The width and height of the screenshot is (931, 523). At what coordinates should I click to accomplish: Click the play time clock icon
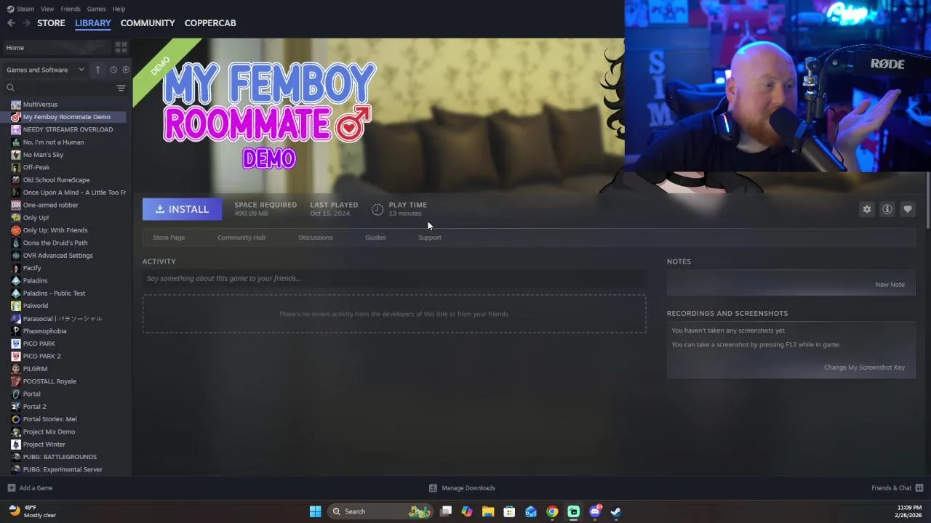[x=377, y=209]
